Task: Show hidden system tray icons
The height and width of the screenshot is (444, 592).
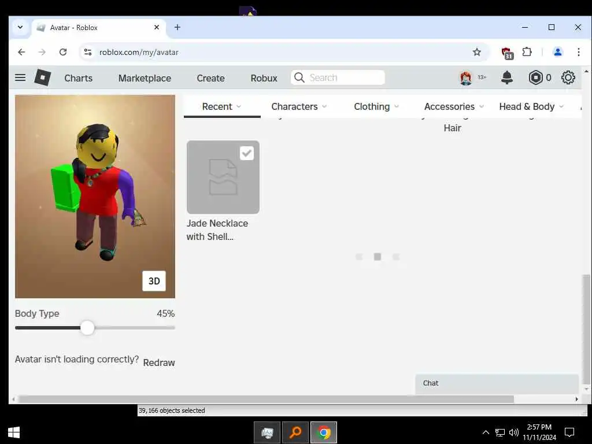Action: point(486,432)
